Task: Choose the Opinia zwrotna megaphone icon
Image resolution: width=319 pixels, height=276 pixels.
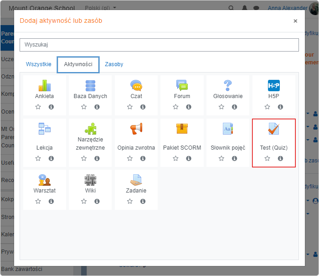Action: click(136, 129)
